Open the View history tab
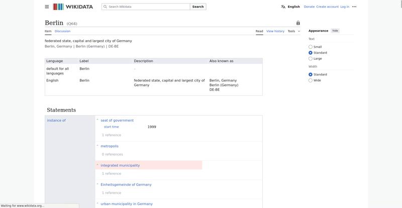 pos(275,31)
